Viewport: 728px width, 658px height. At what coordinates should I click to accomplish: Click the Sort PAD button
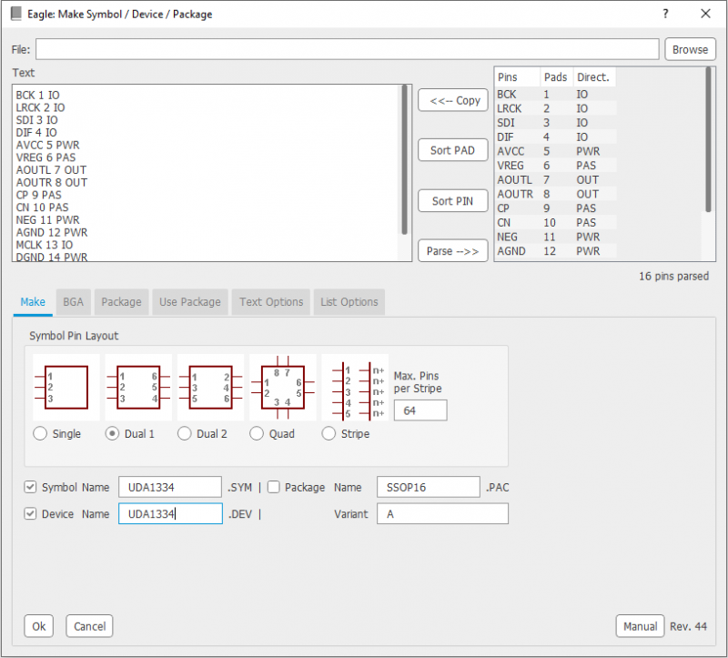453,150
